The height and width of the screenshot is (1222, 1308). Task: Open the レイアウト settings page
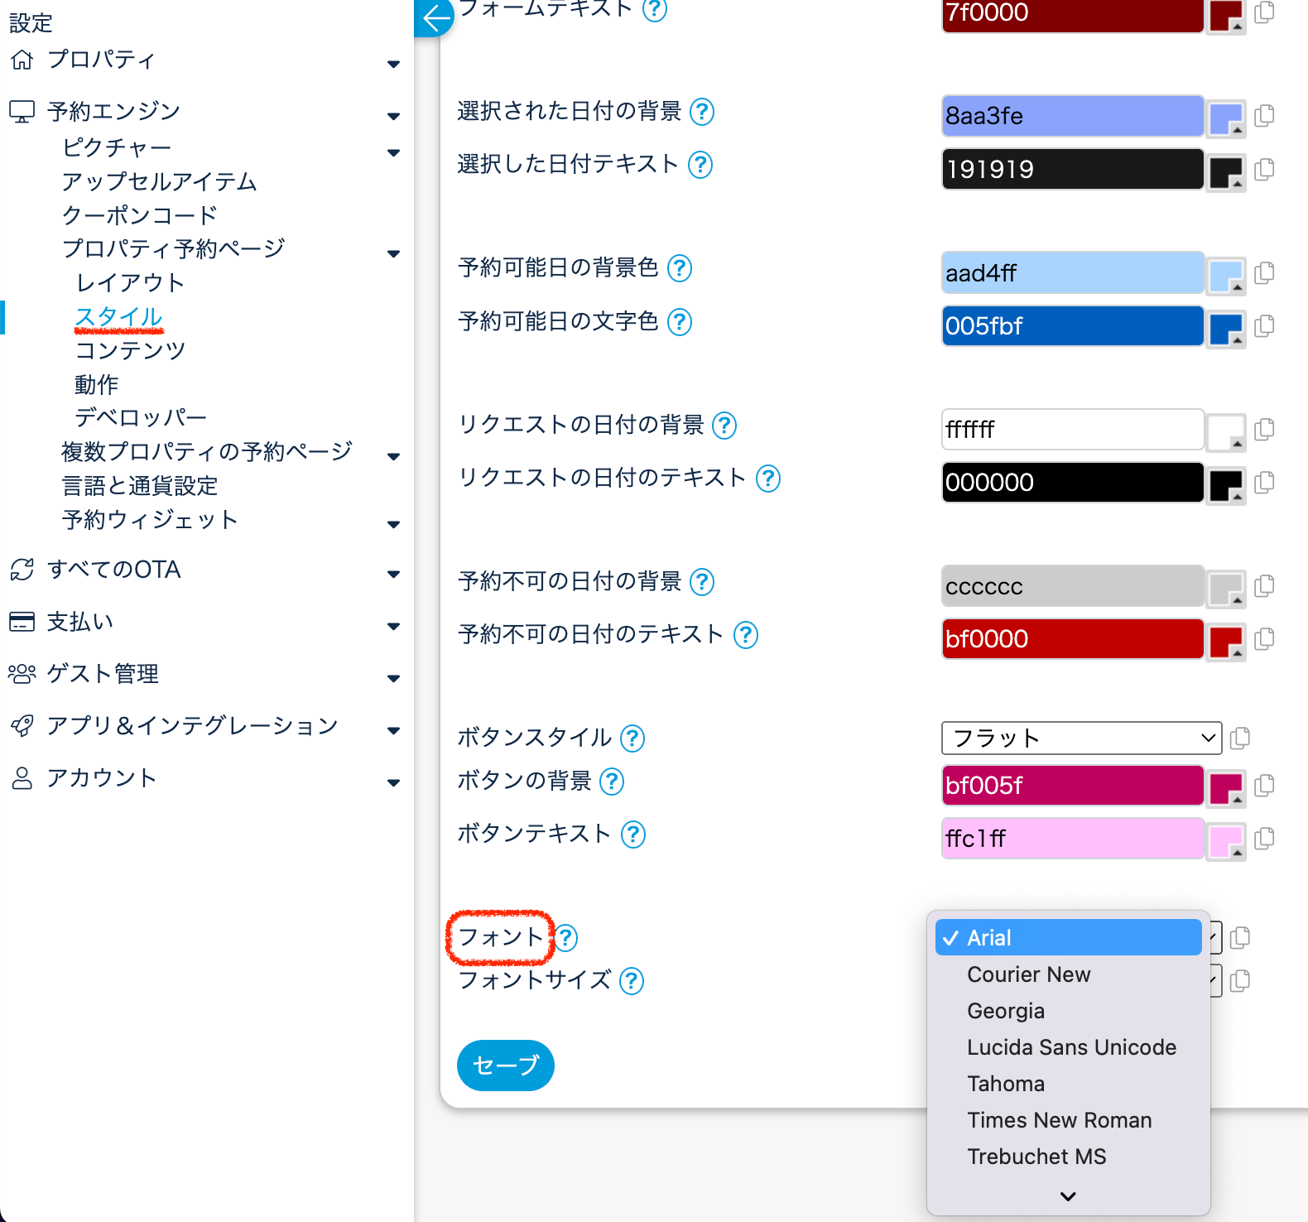130,283
